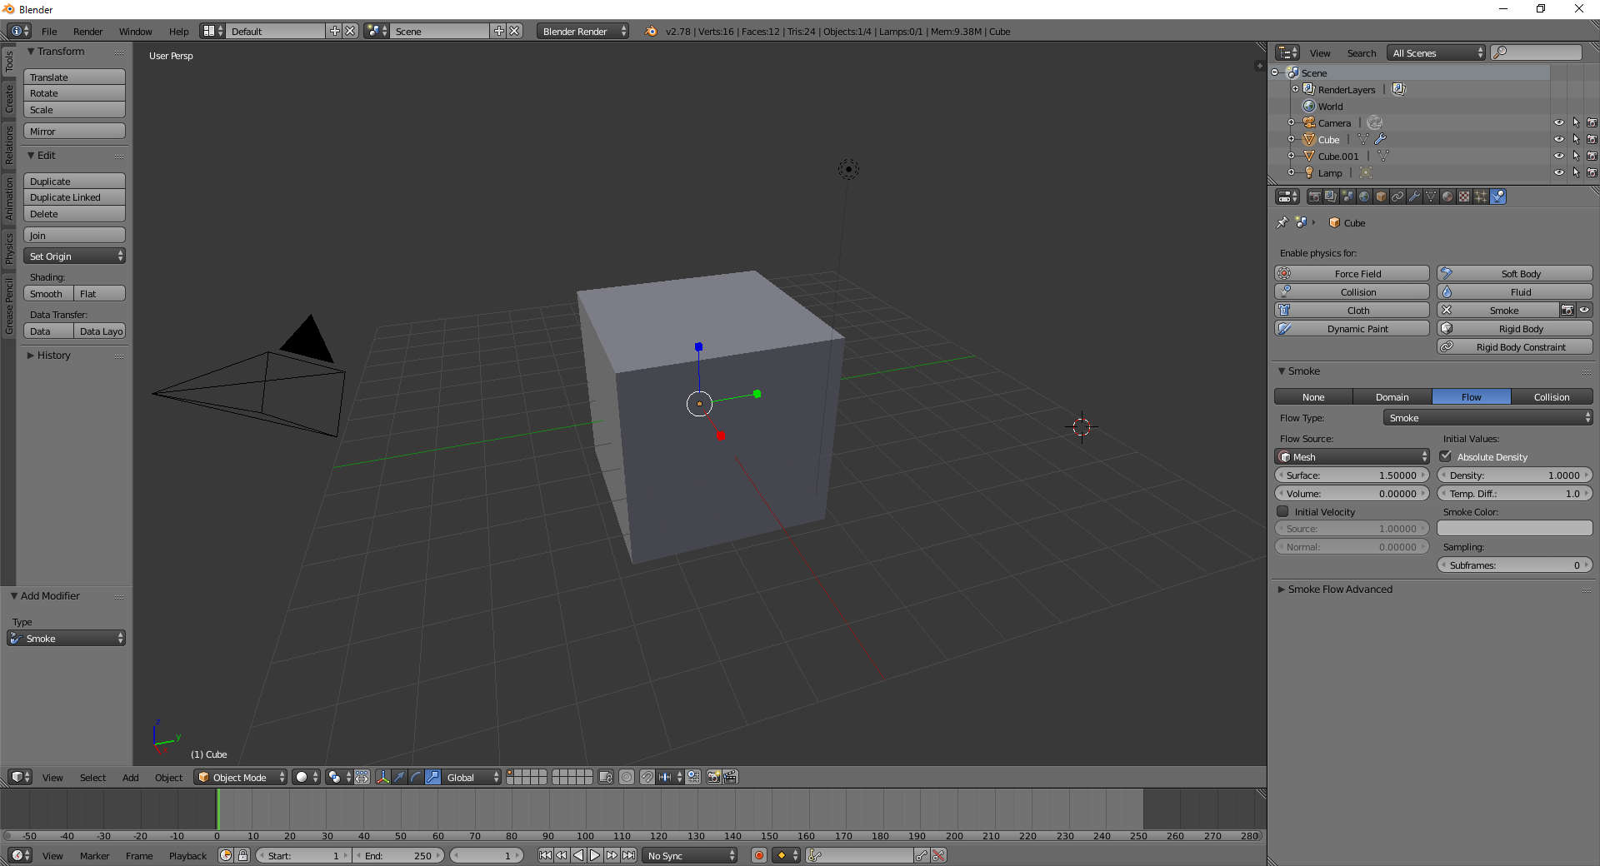Switch smoke type to Domain tab
This screenshot has height=866, width=1600.
1392,397
